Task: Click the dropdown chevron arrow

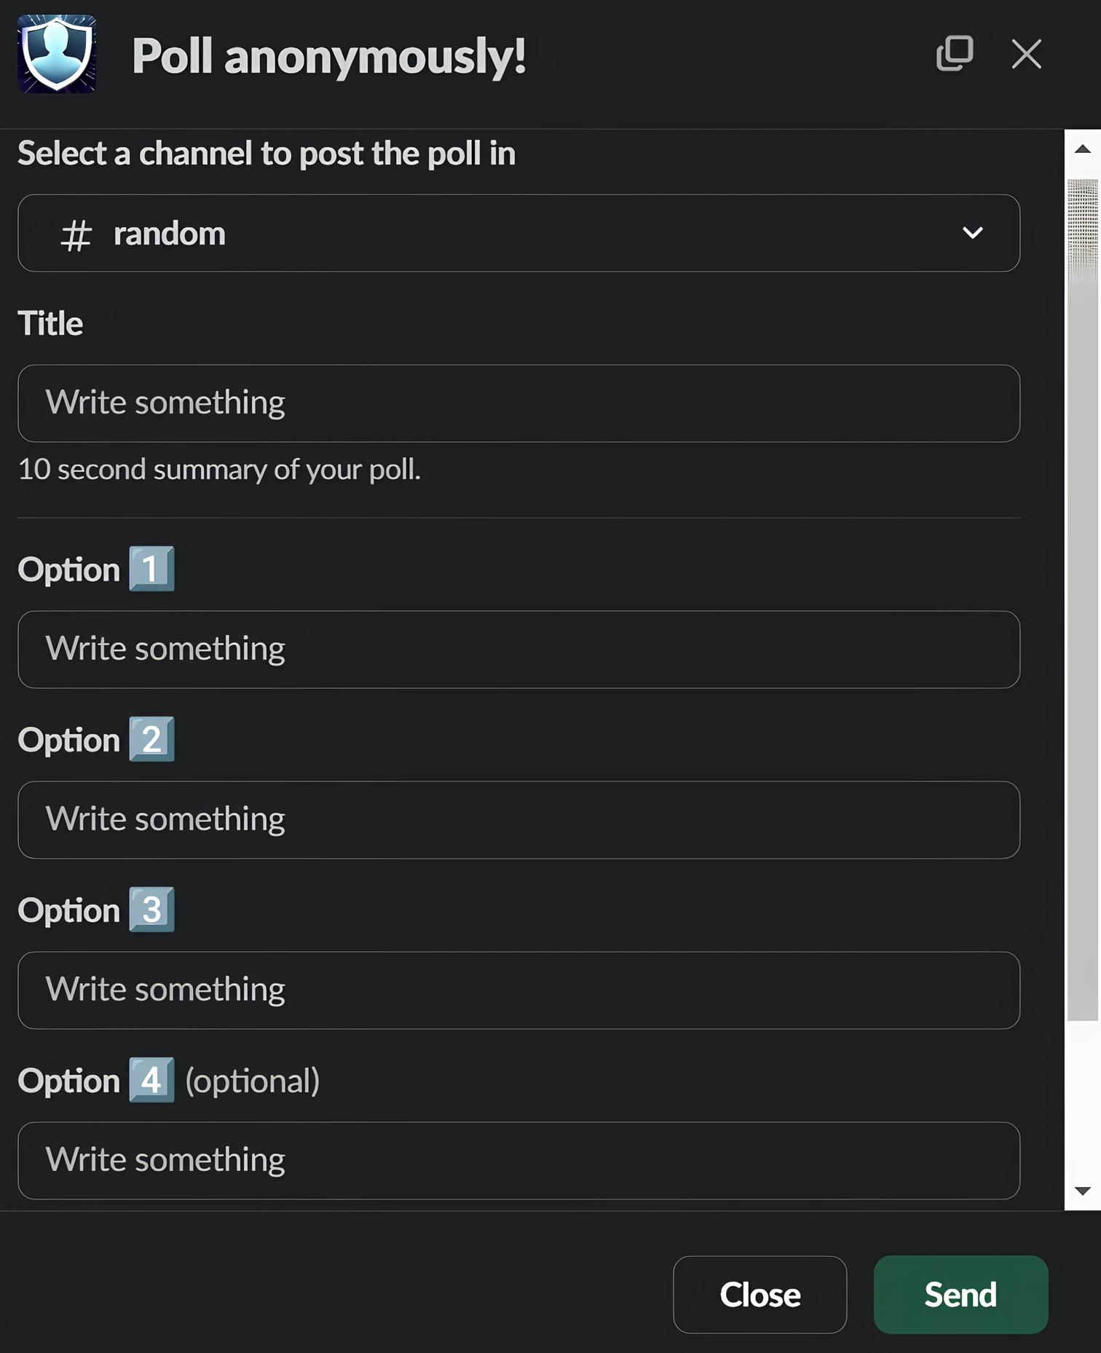Action: 972,233
